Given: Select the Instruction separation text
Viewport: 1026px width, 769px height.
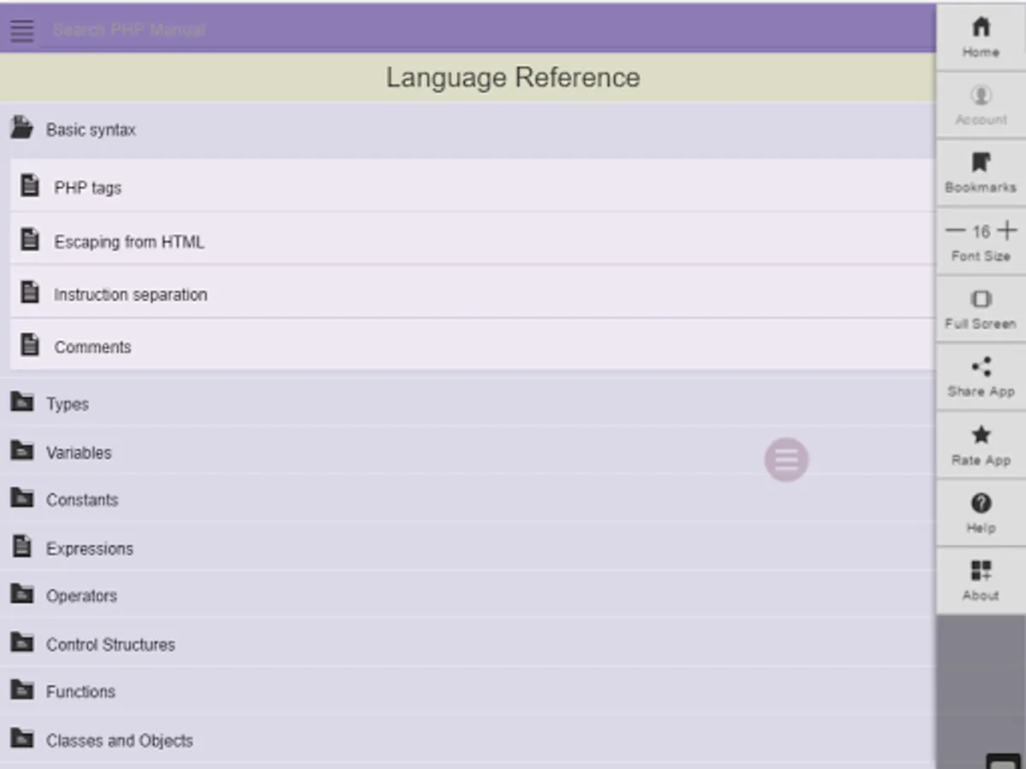Looking at the screenshot, I should click(131, 295).
